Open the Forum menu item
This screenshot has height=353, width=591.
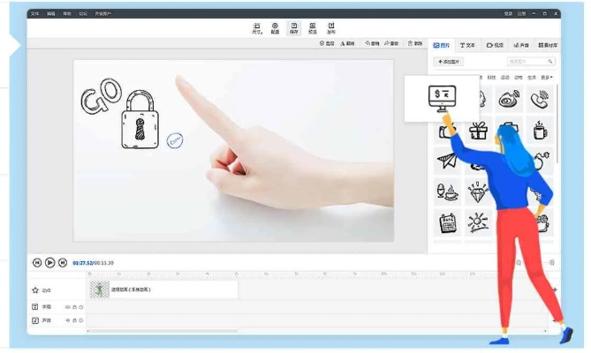[83, 13]
